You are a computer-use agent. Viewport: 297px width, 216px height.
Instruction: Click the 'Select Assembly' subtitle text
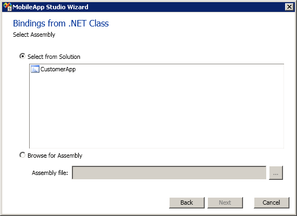[x=34, y=35]
